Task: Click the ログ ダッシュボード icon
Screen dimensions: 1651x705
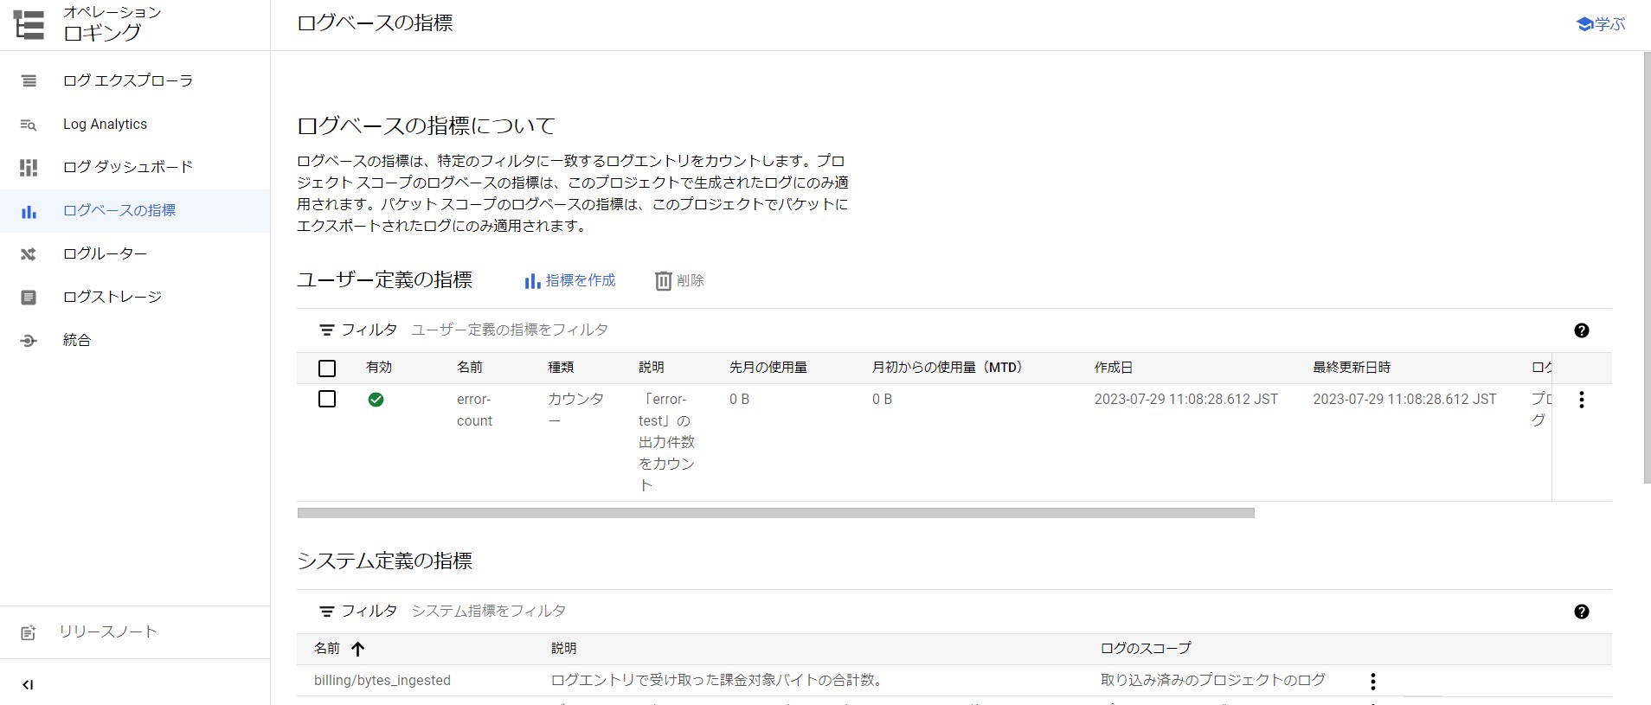Action: pyautogui.click(x=29, y=167)
